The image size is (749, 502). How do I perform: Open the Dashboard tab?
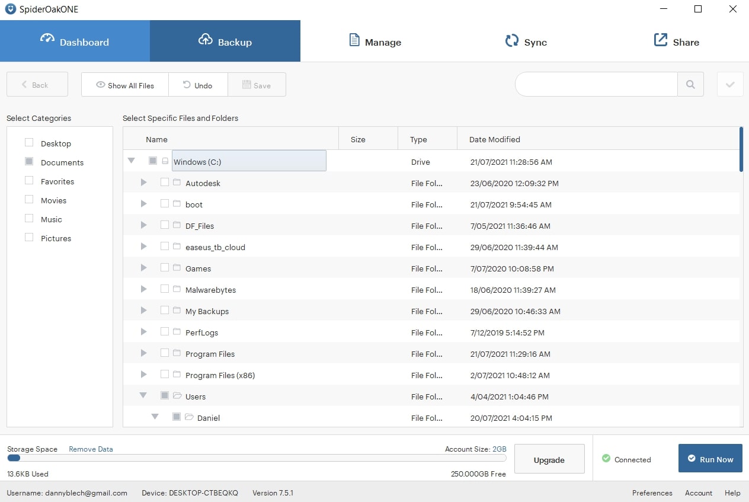(75, 41)
